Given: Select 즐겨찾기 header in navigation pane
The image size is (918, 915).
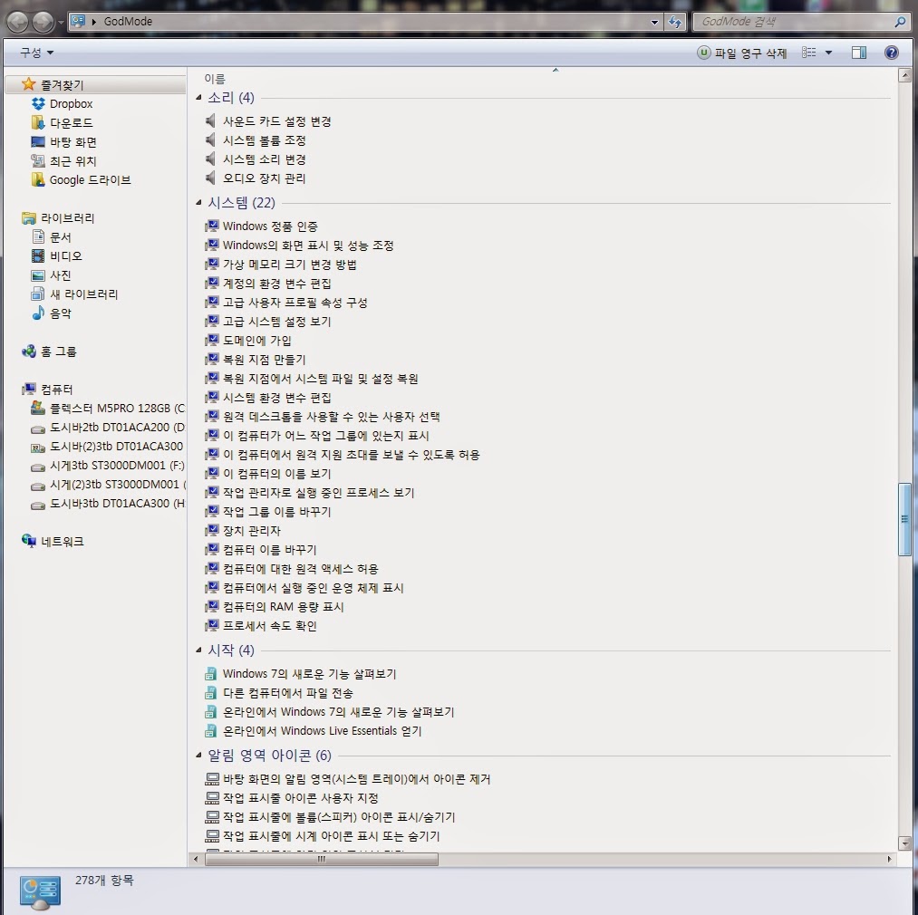Looking at the screenshot, I should pos(62,85).
